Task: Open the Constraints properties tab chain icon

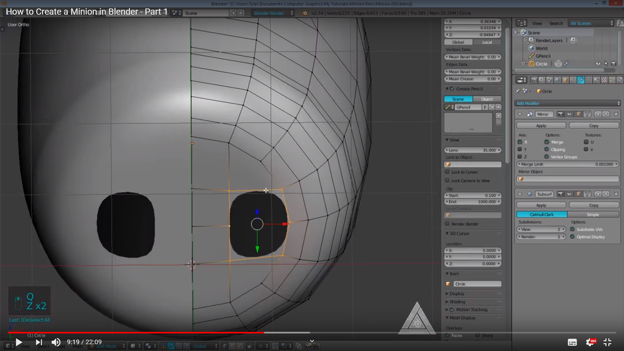Action: click(573, 80)
